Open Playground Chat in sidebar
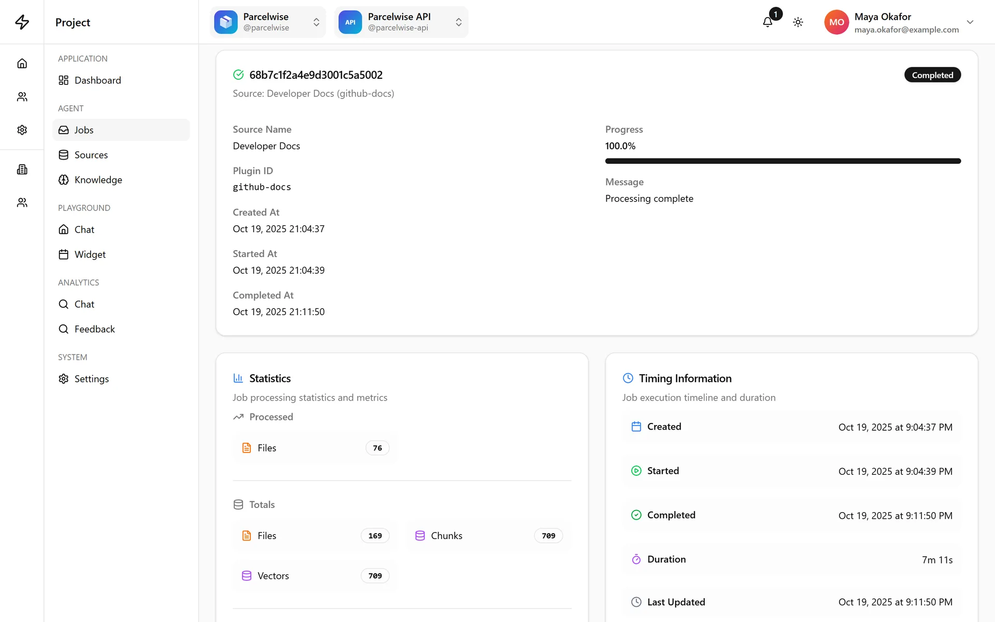 [121, 230]
